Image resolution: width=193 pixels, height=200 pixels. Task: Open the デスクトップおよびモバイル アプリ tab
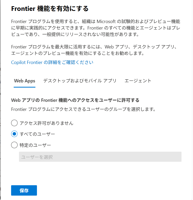tap(80, 81)
